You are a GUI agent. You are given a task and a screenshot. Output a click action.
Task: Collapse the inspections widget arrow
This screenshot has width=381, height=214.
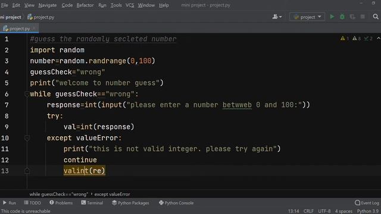(x=379, y=38)
